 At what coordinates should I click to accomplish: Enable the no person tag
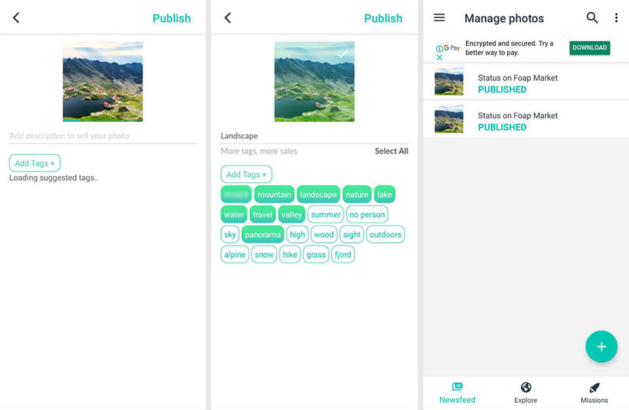pyautogui.click(x=367, y=214)
